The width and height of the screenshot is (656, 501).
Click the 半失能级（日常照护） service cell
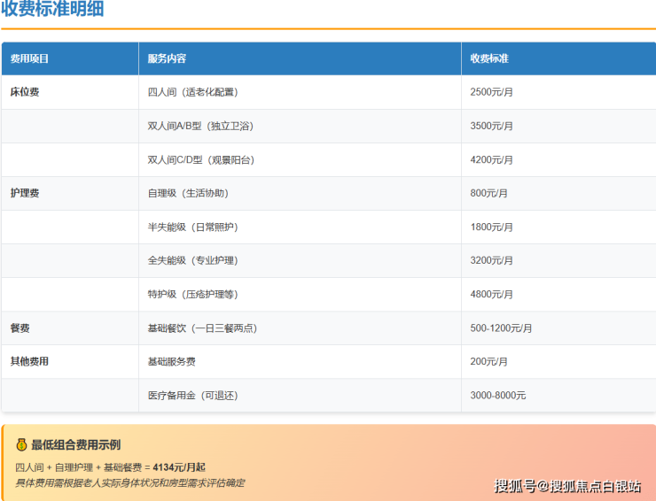(x=192, y=227)
